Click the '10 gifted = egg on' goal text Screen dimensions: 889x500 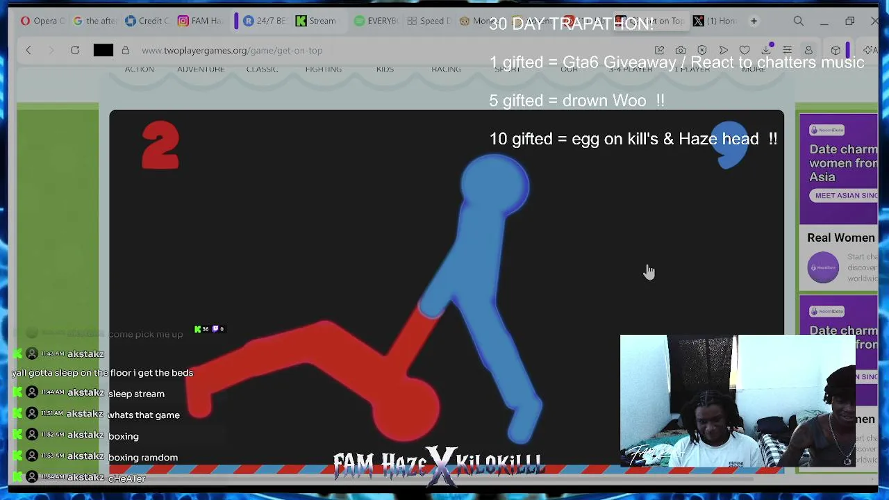633,139
